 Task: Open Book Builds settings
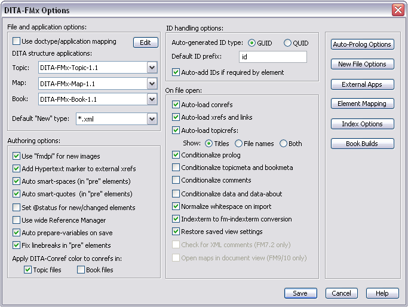[x=362, y=144]
